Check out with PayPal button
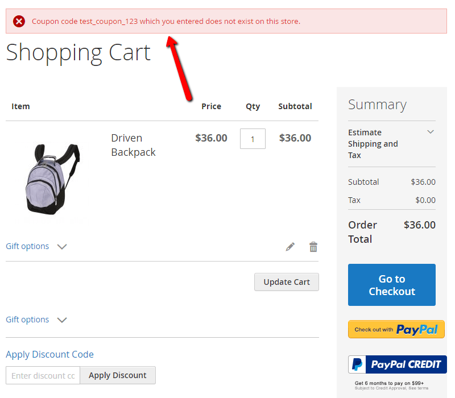 pos(396,329)
